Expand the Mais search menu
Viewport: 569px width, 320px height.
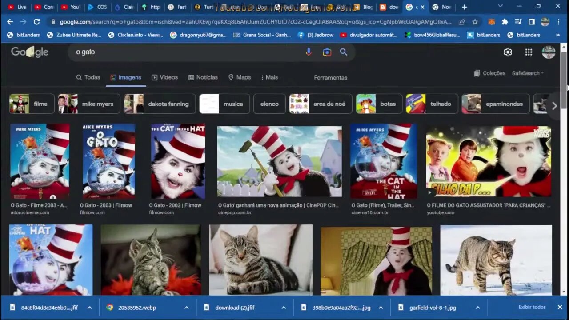point(269,77)
